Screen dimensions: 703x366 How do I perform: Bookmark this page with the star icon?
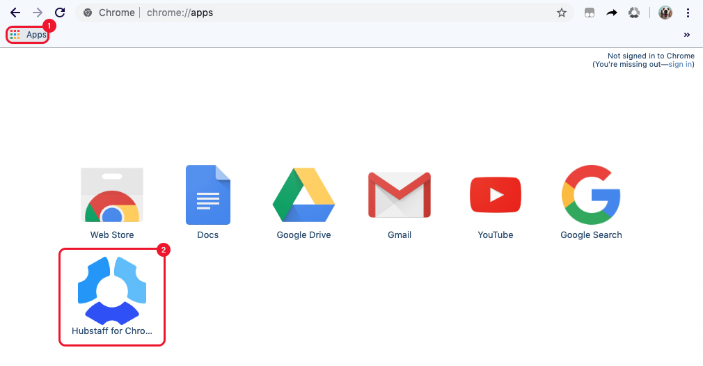pos(561,13)
